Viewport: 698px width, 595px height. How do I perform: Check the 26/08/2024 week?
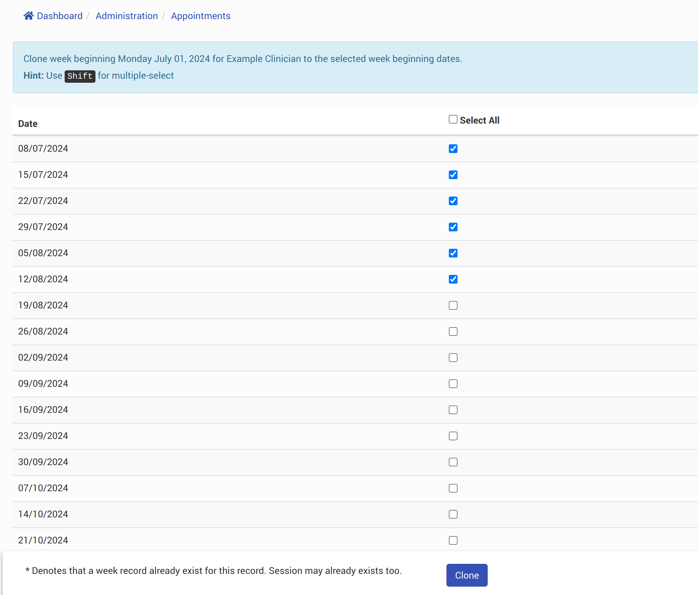(x=453, y=331)
